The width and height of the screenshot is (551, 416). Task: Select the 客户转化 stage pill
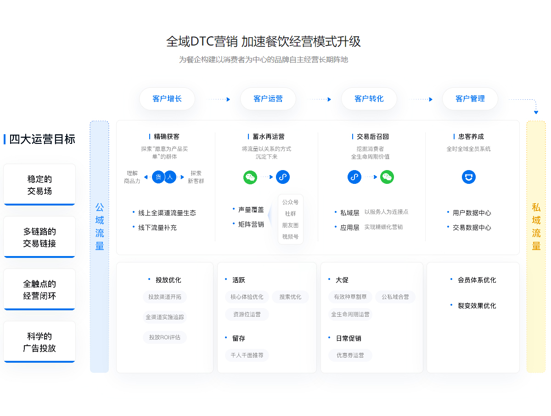[x=369, y=99]
